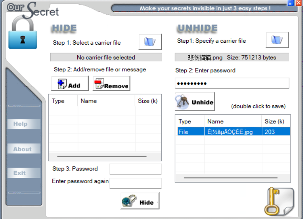
Task: Click the blue padlock logo
Action: 23,32
